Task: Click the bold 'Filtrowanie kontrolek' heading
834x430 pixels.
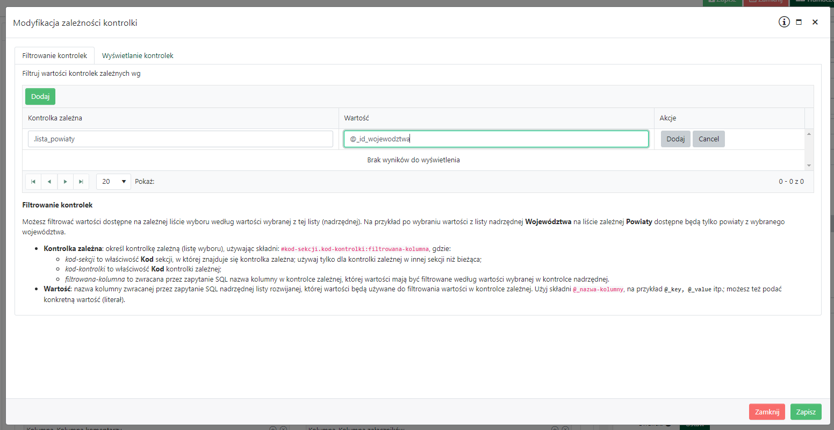Action: coord(57,205)
